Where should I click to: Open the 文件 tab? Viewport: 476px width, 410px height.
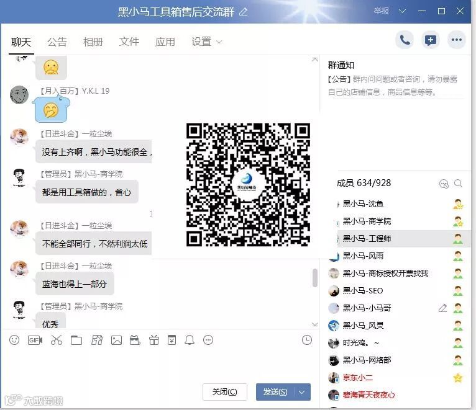point(129,42)
